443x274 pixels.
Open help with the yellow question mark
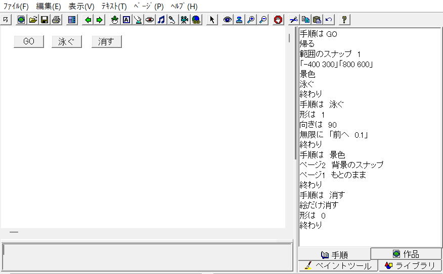pyautogui.click(x=344, y=20)
